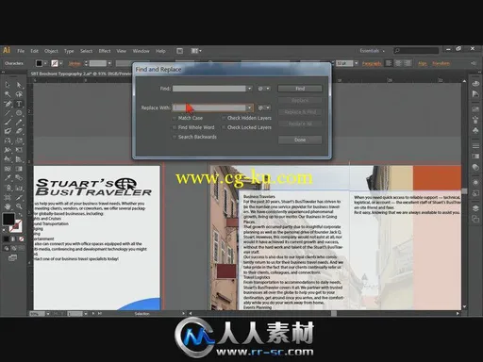Expand the Find field history dropdown
483x362 pixels.
(x=249, y=89)
